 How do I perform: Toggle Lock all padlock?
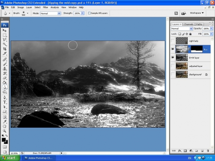point(190,34)
